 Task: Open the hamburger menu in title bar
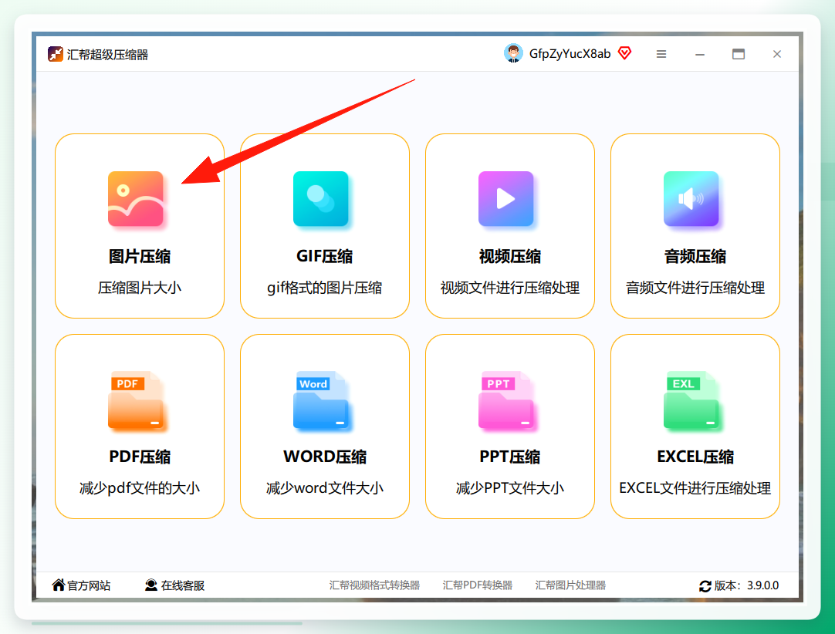[661, 54]
